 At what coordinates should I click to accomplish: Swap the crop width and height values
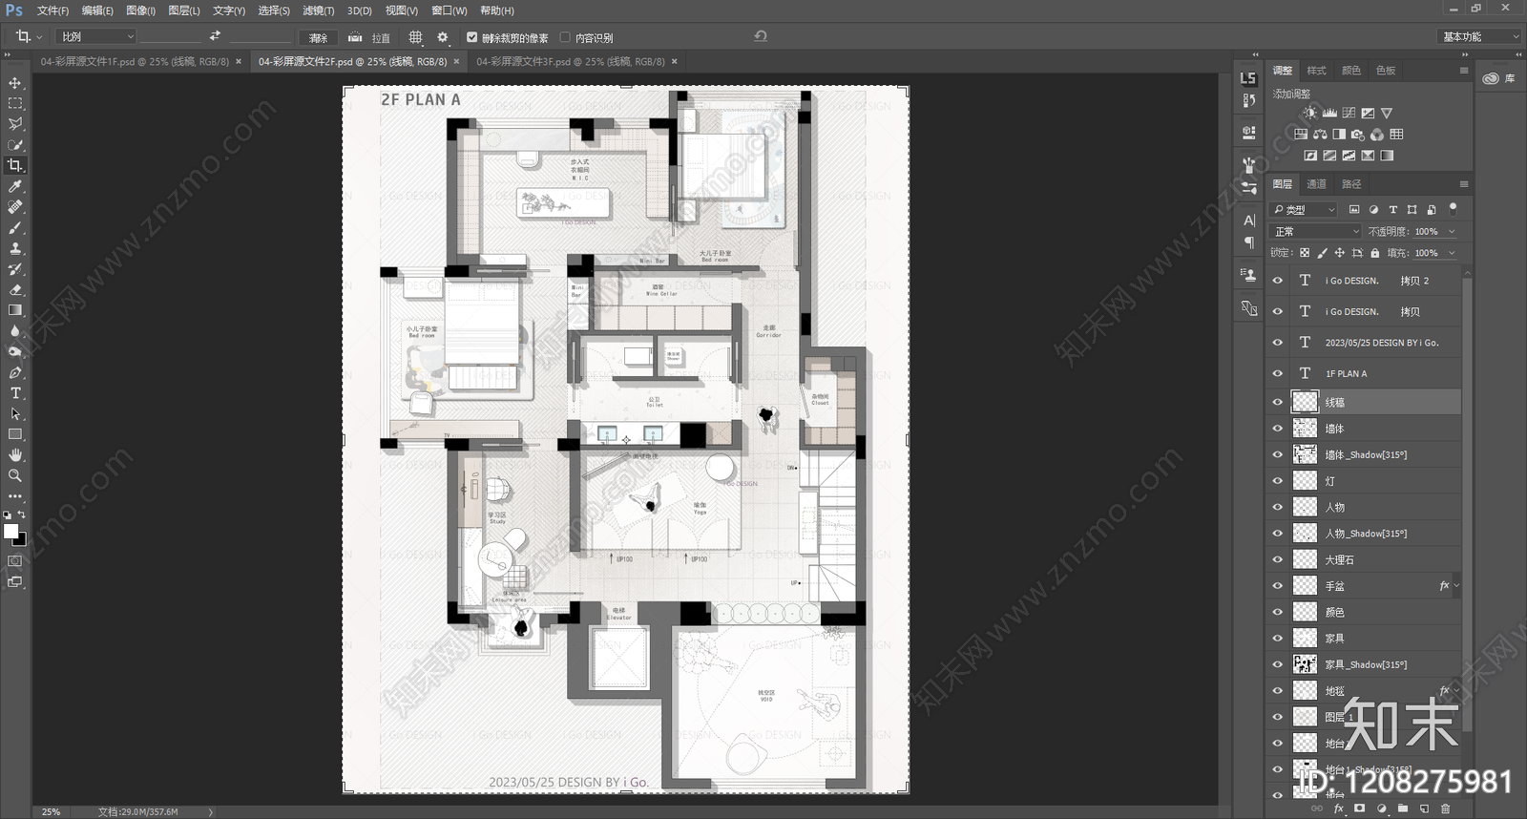[215, 36]
